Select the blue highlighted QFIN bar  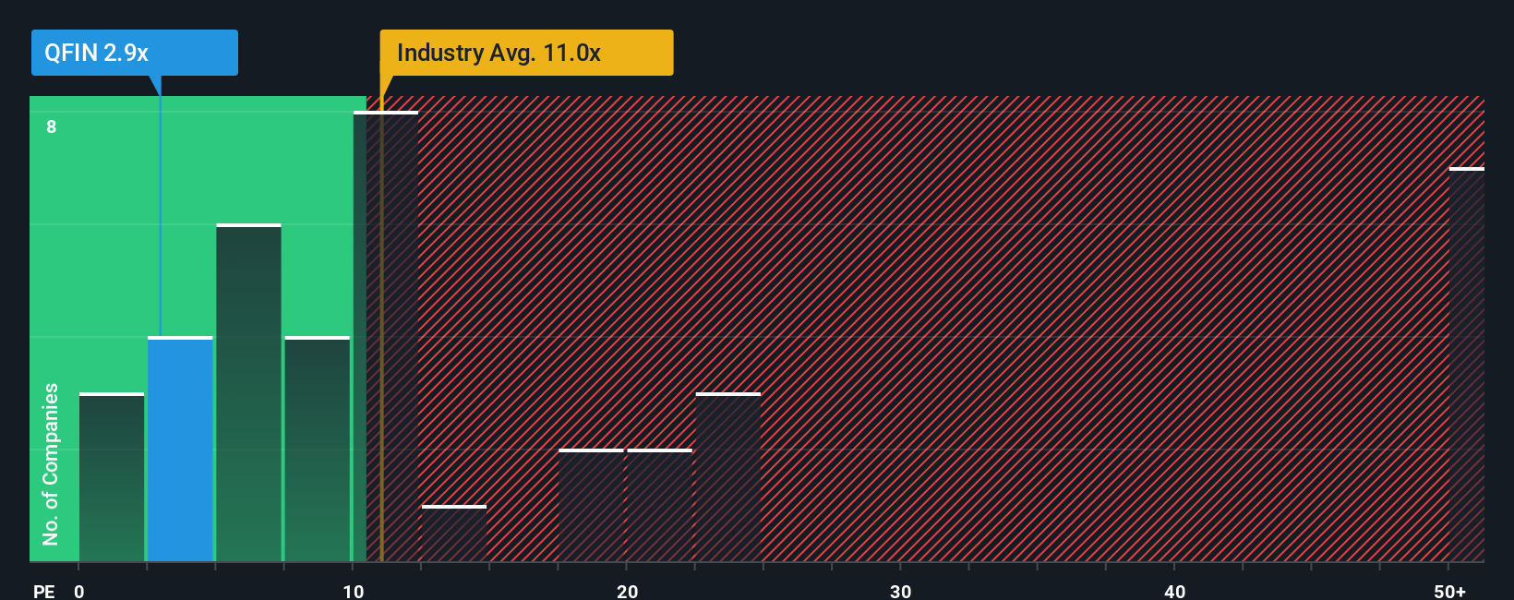coord(180,449)
